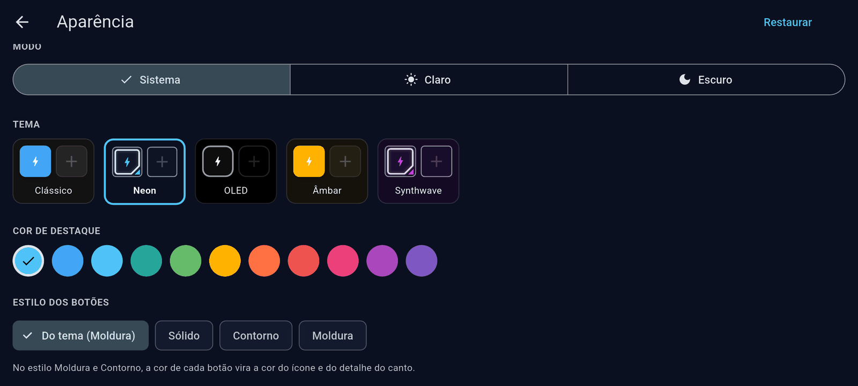Screen dimensions: 858x386
Task: Switch mode to Claro
Action: coord(429,80)
